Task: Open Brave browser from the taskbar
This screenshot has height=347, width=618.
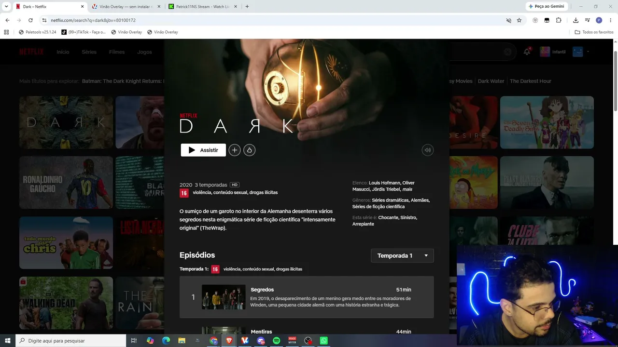Action: (229, 341)
